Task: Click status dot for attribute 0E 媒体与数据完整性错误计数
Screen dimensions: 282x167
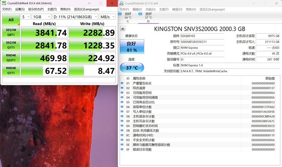Action: [x=122, y=144]
